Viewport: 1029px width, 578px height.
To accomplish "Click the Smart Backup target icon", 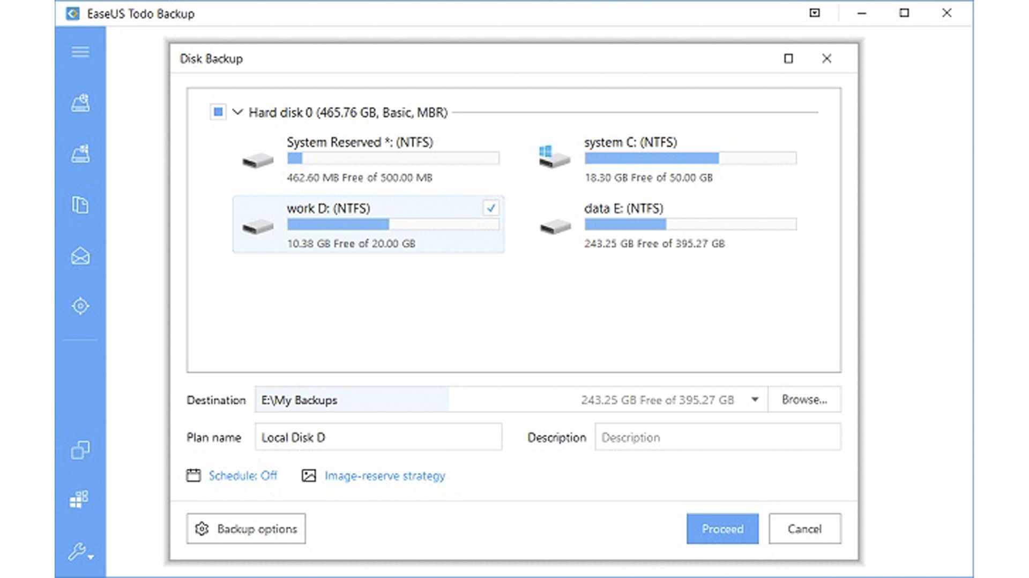I will (80, 306).
